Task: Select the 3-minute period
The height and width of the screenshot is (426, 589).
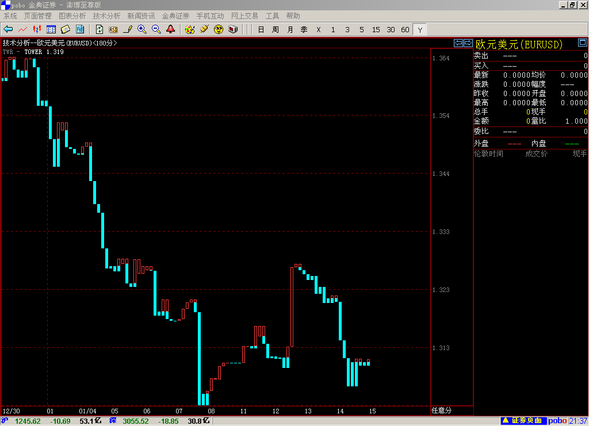Action: click(347, 30)
